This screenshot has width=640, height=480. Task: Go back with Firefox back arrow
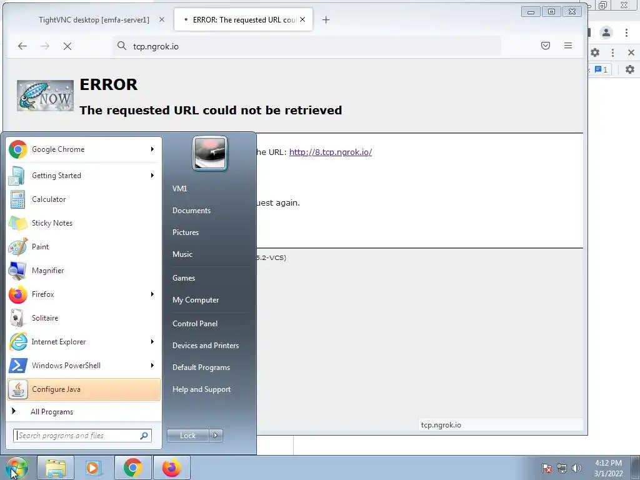pyautogui.click(x=22, y=46)
